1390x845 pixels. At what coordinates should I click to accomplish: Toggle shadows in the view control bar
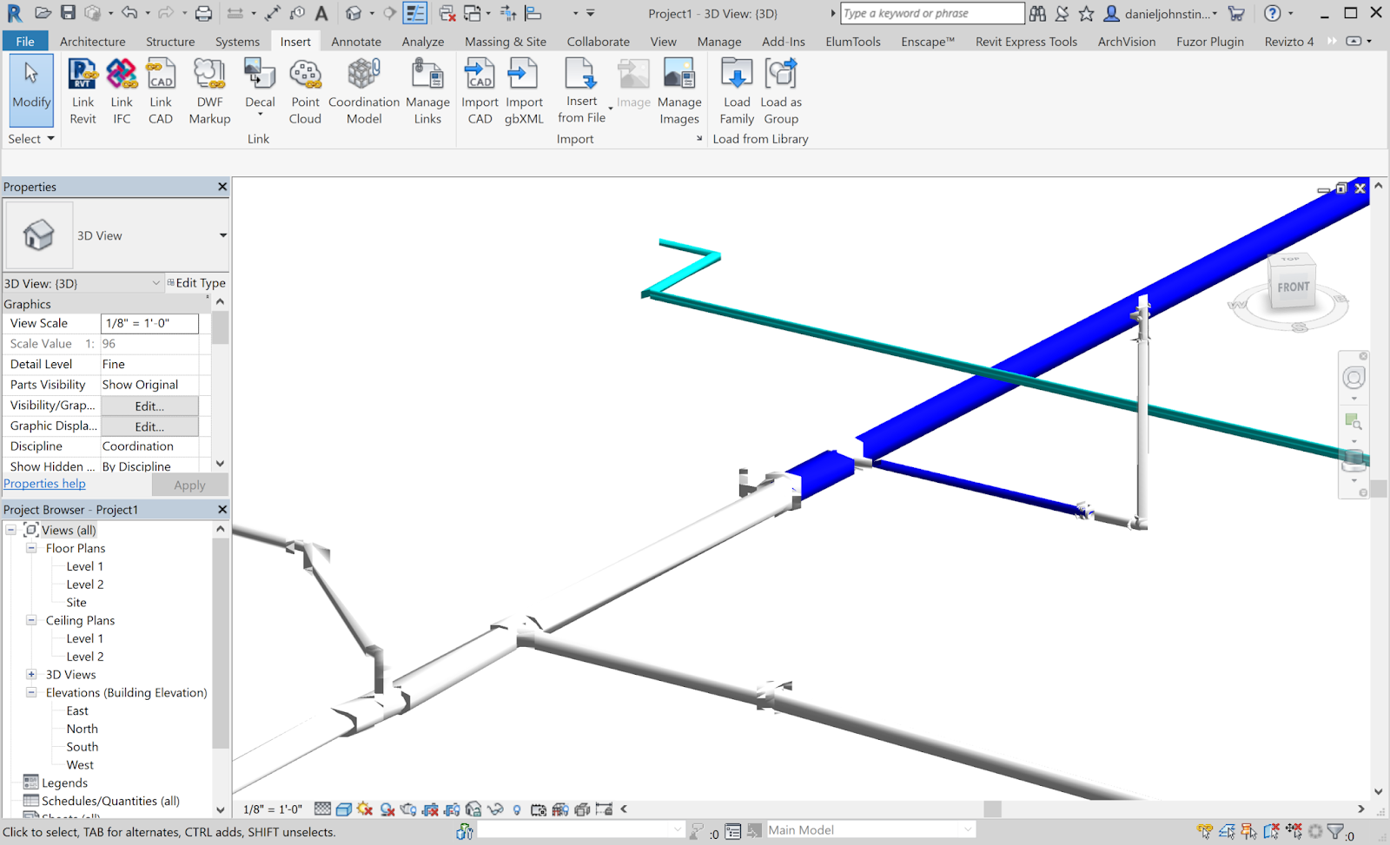click(x=387, y=809)
